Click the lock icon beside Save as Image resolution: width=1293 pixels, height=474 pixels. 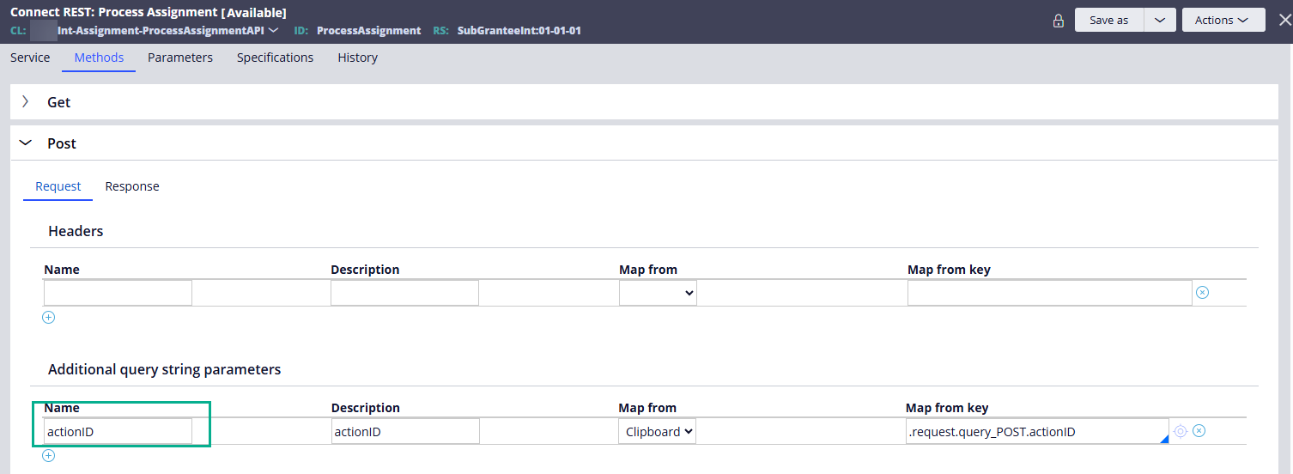[x=1058, y=21]
